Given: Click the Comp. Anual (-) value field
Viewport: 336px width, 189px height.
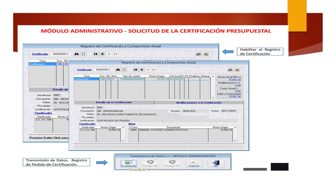Looking at the screenshot, I should [x=229, y=91].
